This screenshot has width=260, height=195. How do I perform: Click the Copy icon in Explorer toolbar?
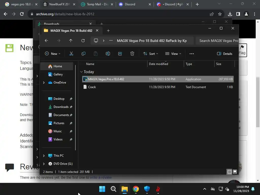pos(83,54)
